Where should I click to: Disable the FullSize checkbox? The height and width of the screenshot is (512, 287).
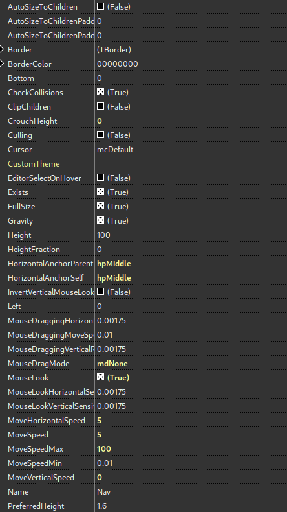(x=100, y=206)
